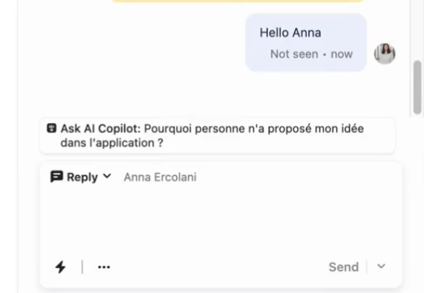Open the Send options chevron dropdown

(381, 266)
